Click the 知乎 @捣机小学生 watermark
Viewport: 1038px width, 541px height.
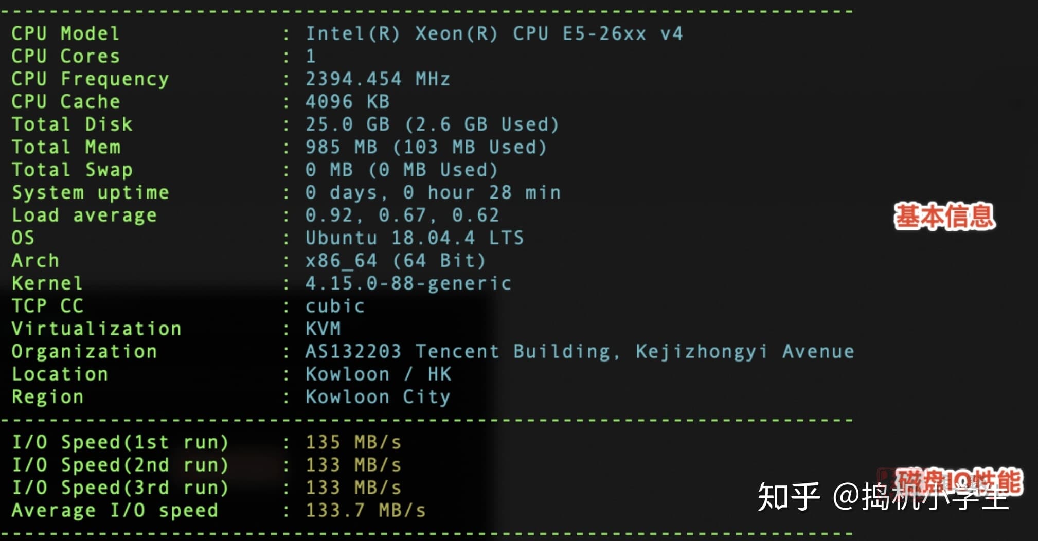pyautogui.click(x=884, y=497)
